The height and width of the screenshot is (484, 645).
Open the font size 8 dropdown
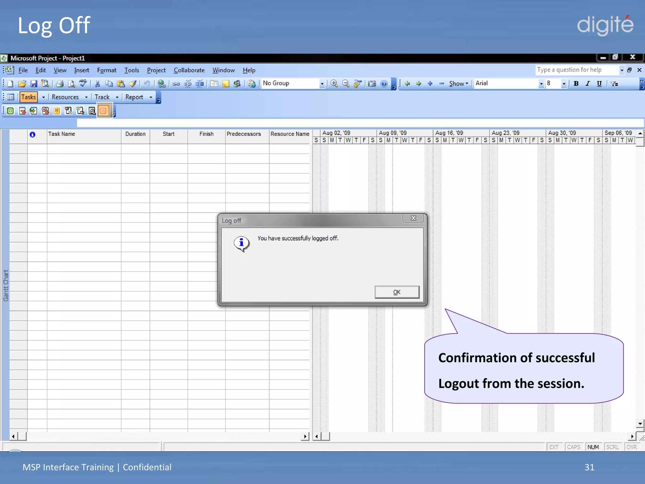click(564, 84)
